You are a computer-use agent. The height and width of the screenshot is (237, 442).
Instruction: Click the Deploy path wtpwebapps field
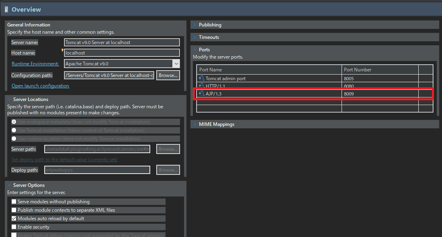click(x=97, y=170)
